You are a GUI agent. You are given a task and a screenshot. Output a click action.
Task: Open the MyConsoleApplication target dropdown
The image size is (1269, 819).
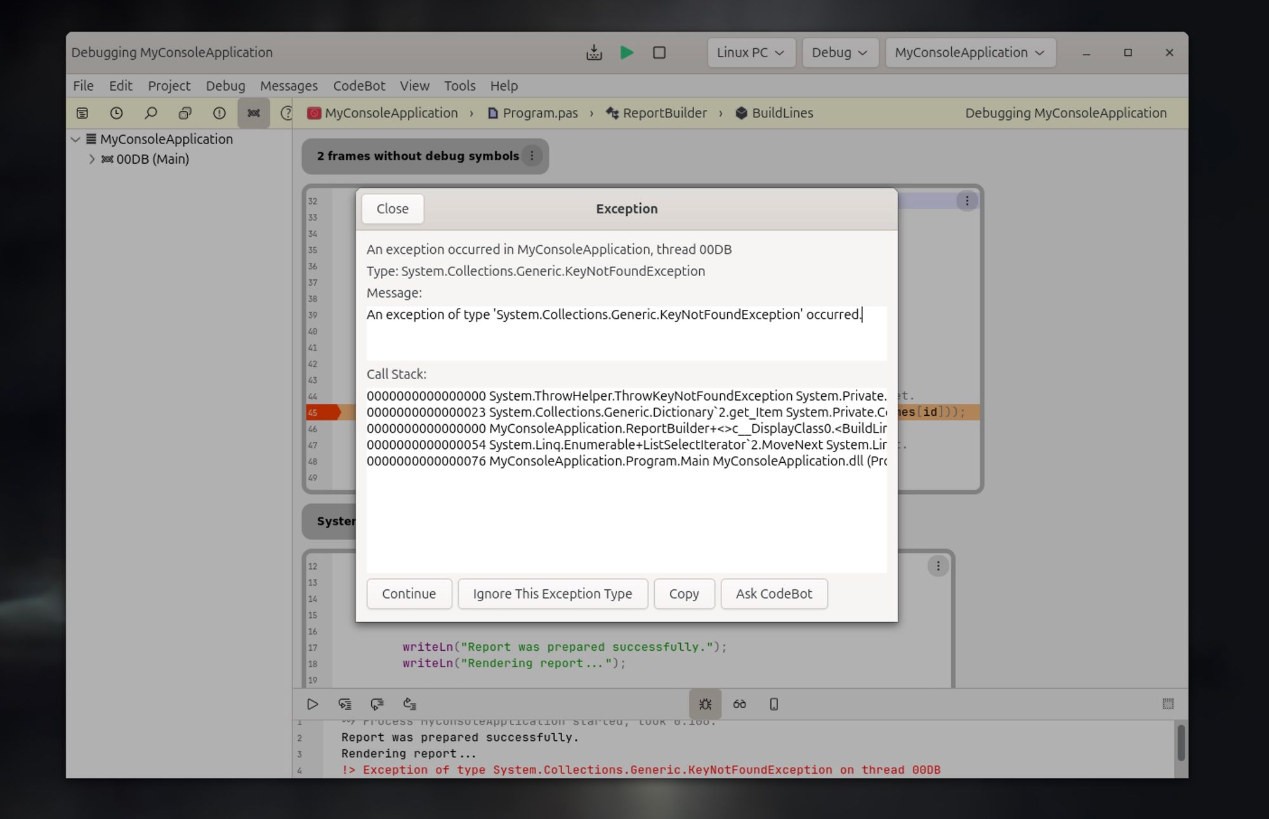point(970,53)
